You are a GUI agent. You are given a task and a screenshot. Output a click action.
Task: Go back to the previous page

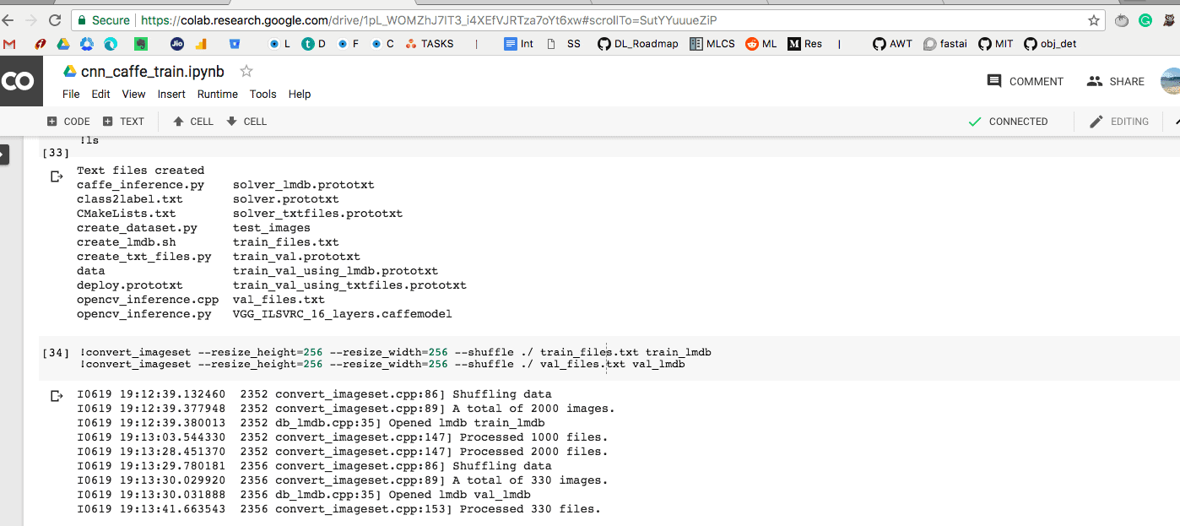(7, 20)
